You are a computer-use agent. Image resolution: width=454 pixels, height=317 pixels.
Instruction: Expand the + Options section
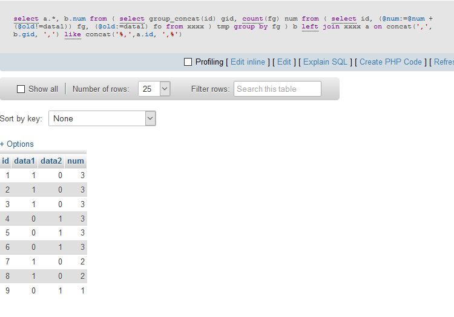[17, 144]
